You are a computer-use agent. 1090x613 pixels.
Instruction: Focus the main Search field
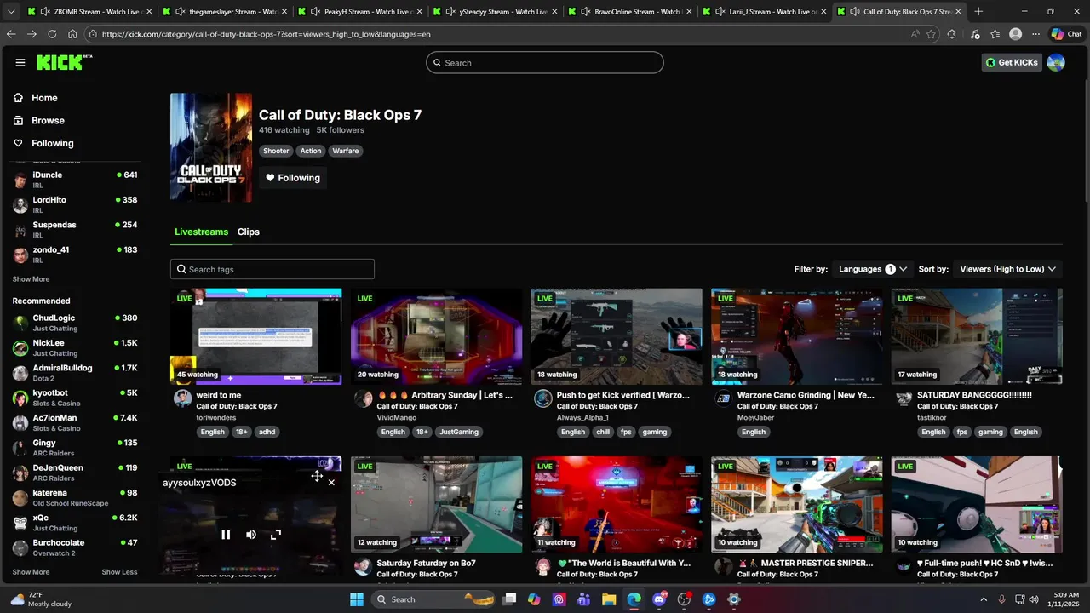[x=545, y=62]
